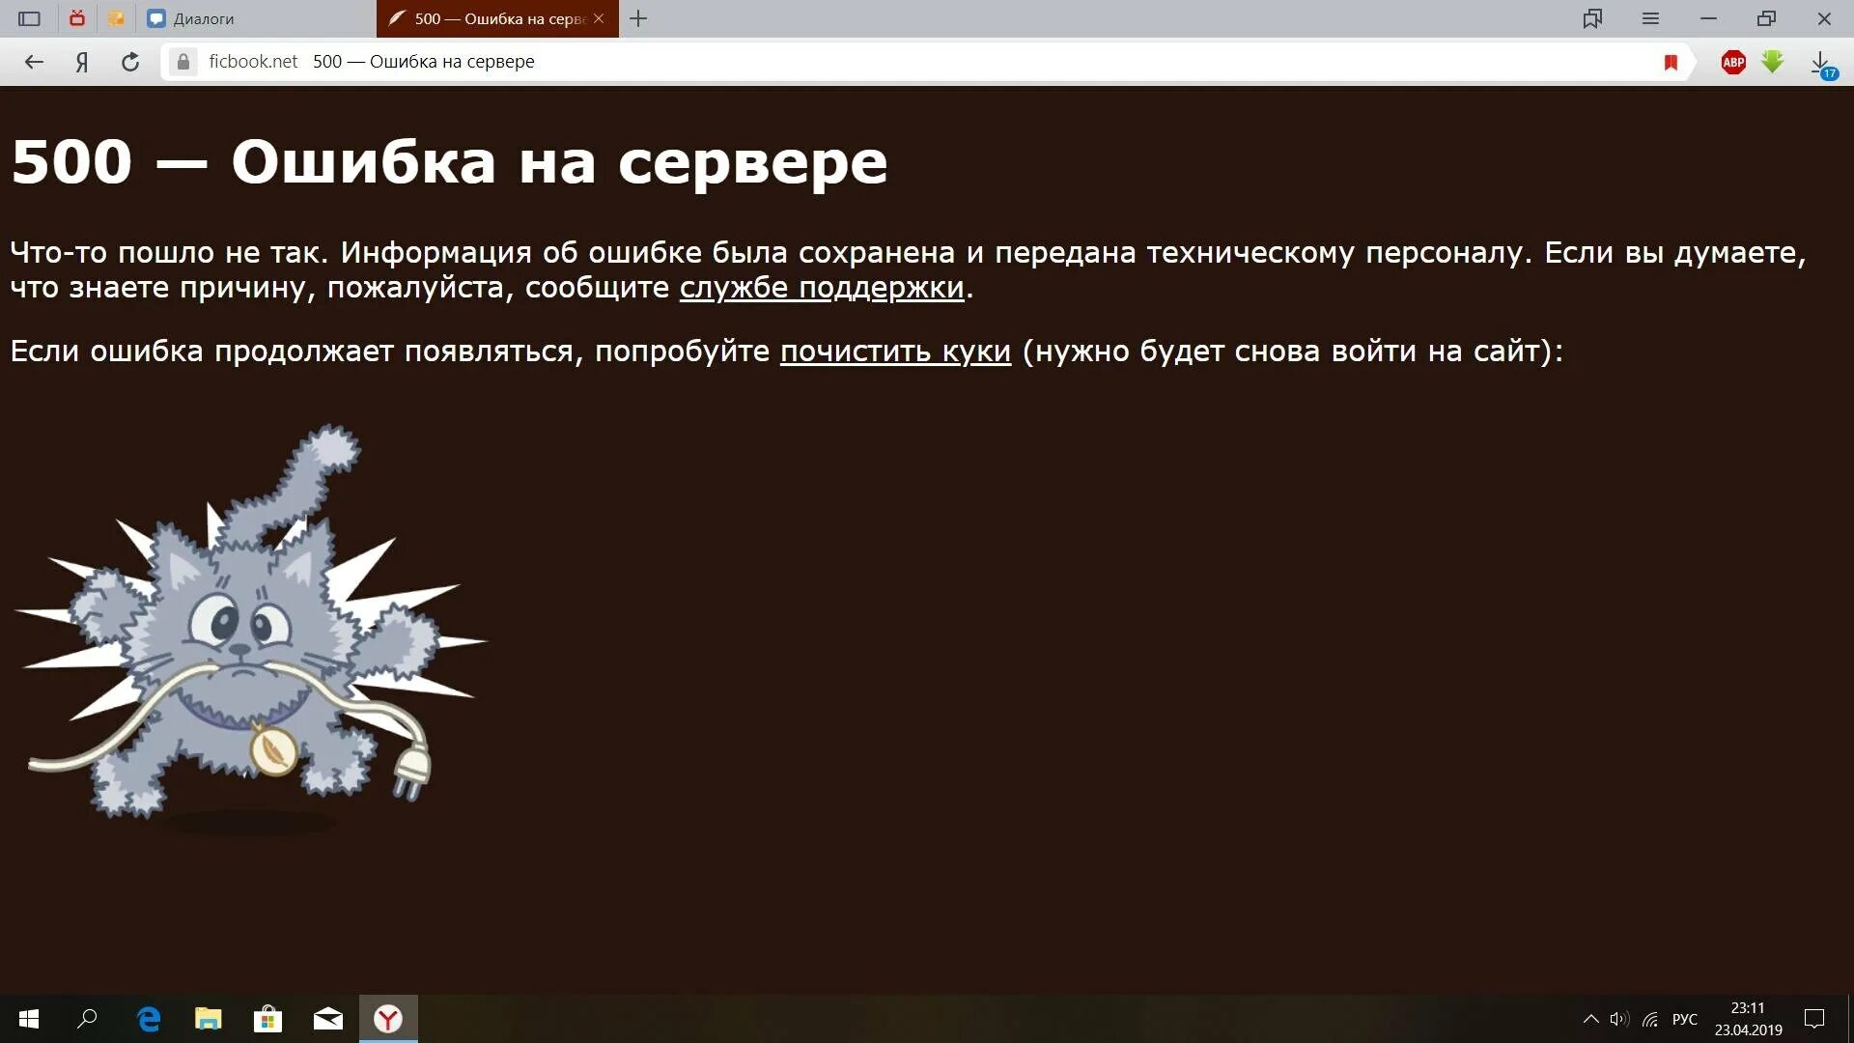Click the red bookmark icon in the address bar
The height and width of the screenshot is (1043, 1854).
coord(1671,63)
